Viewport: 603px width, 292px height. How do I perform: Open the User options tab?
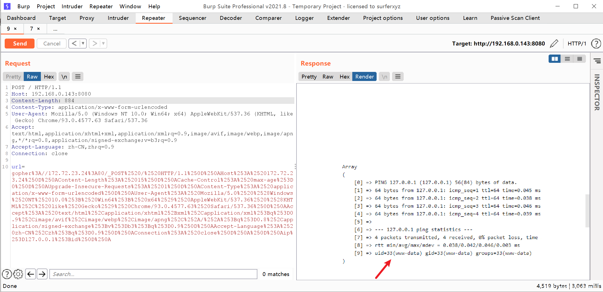point(433,18)
